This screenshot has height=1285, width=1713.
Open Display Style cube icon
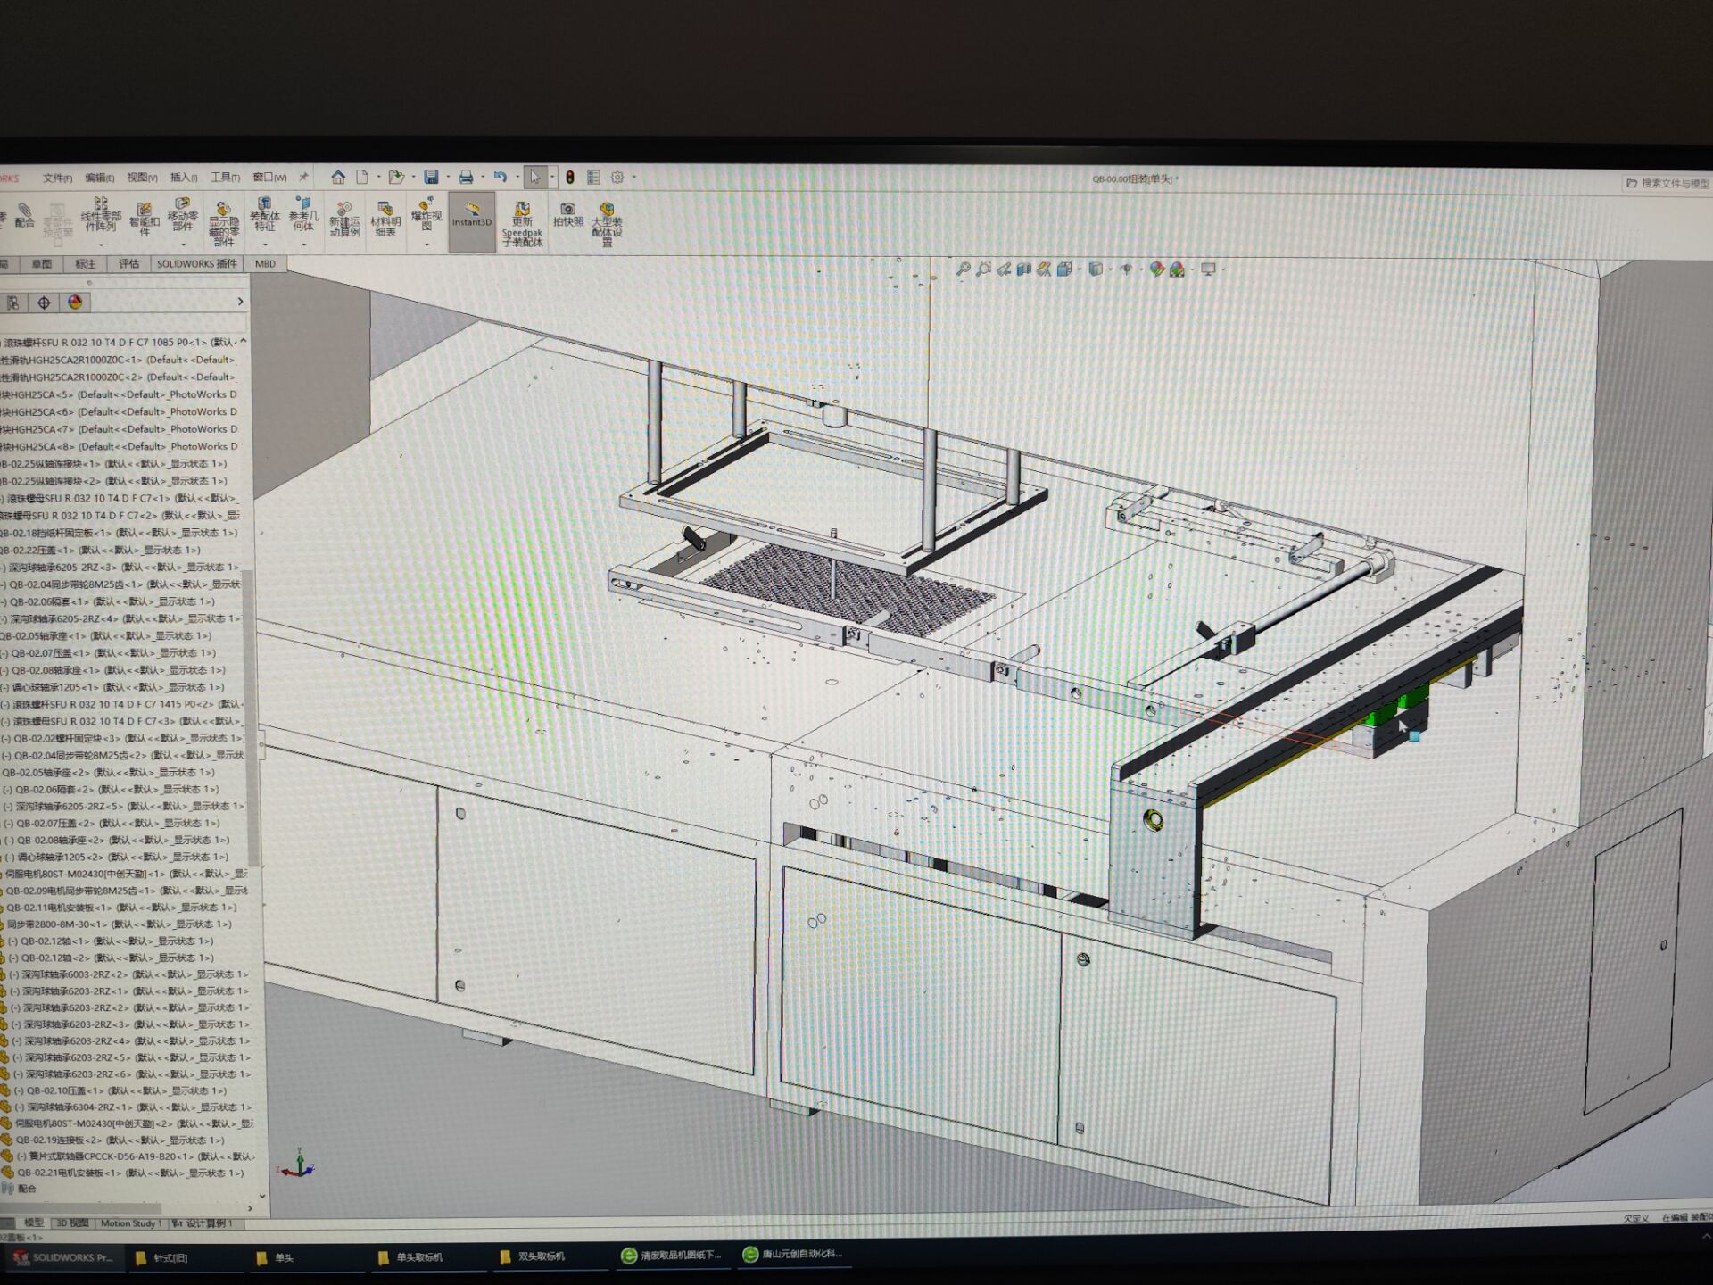[x=1095, y=269]
